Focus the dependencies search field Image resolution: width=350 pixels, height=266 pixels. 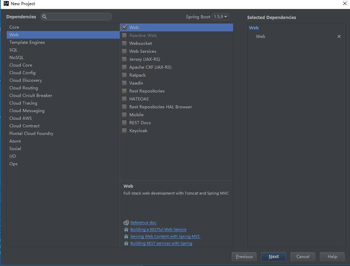(76, 17)
